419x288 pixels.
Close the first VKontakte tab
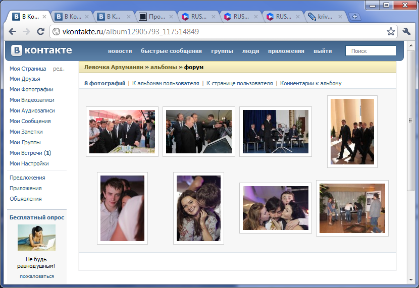[x=44, y=17]
